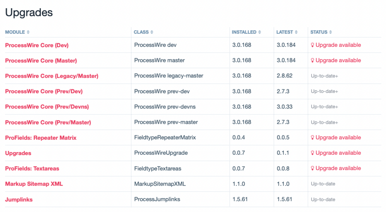This screenshot has width=386, height=212.
Task: Select the ProcessJumplinks class cell
Action: point(157,199)
